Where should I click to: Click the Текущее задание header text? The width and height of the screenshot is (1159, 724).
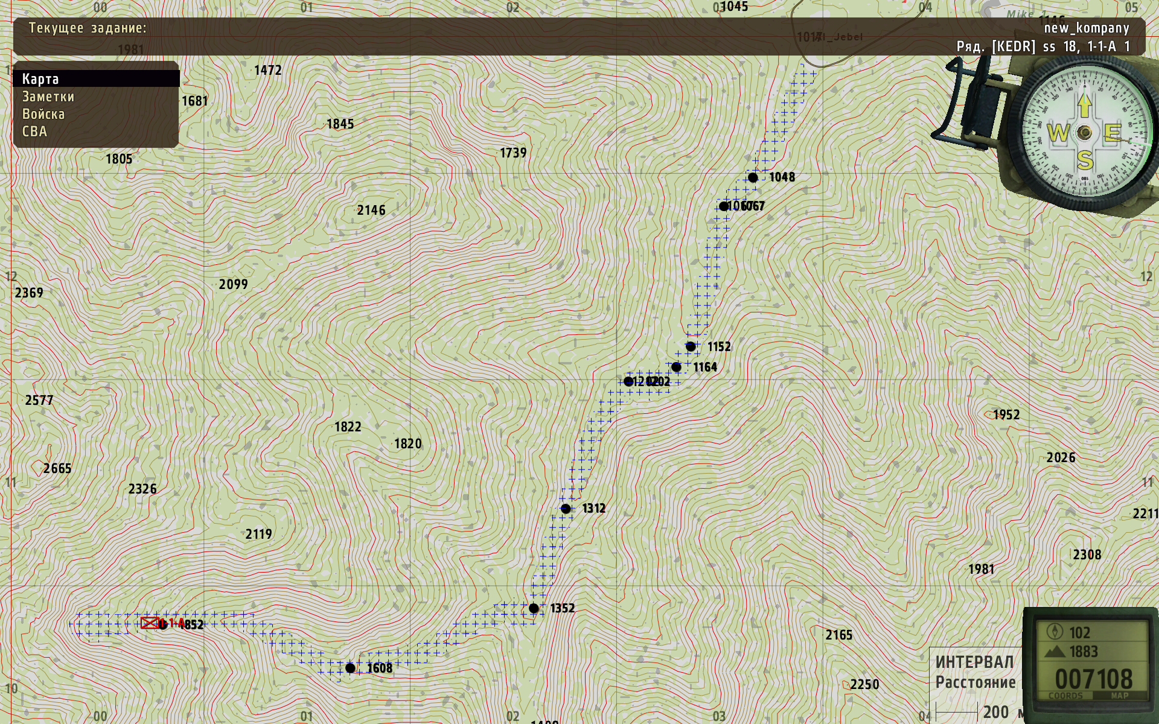[88, 28]
